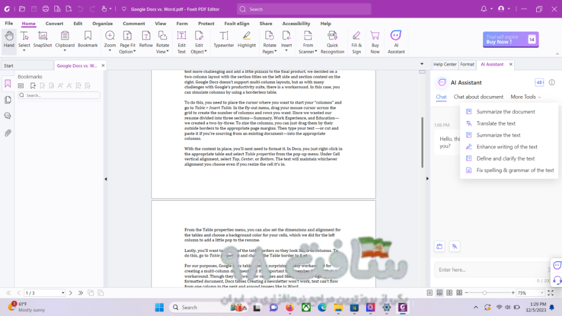Open notifications bell in title bar
The width and height of the screenshot is (562, 316).
point(484,9)
